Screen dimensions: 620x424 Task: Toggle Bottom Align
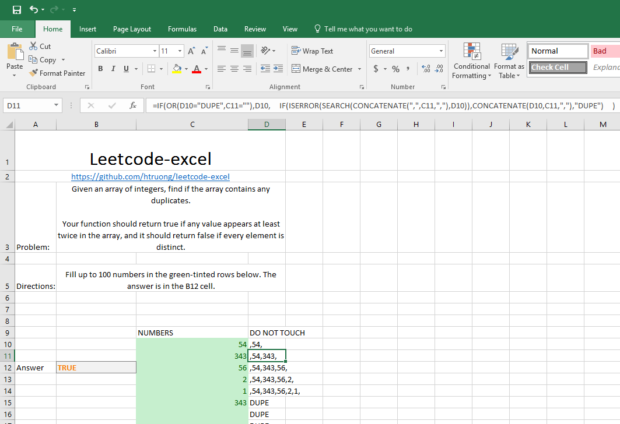tap(247, 51)
